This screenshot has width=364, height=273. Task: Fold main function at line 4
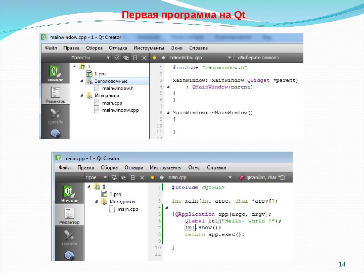[167, 208]
